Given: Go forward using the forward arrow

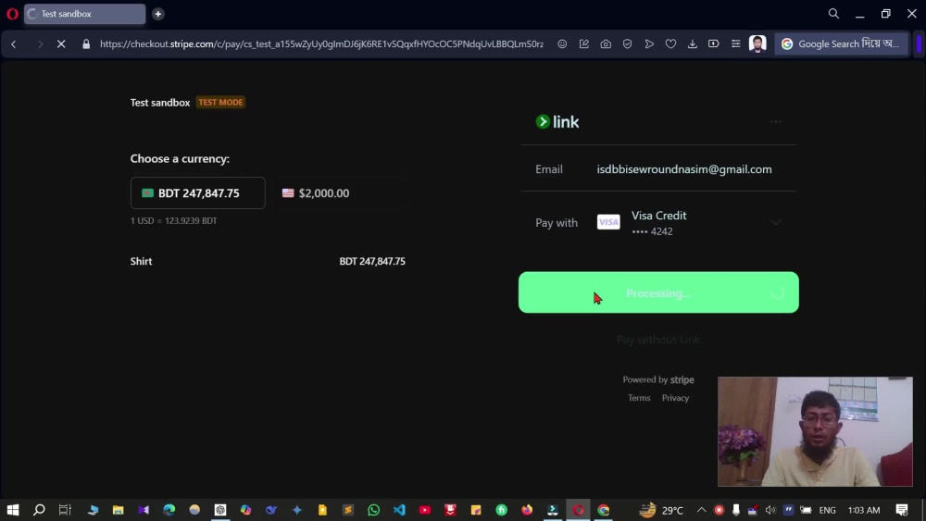Looking at the screenshot, I should point(40,43).
